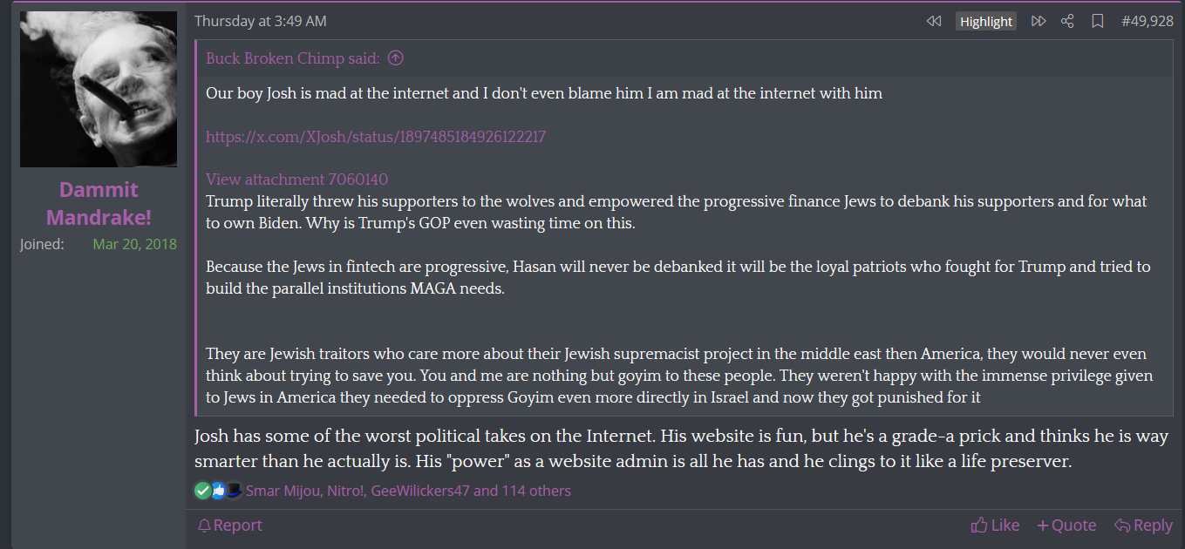Bookmark this post with bookmark icon
Viewport: 1185px width, 549px height.
coord(1098,21)
